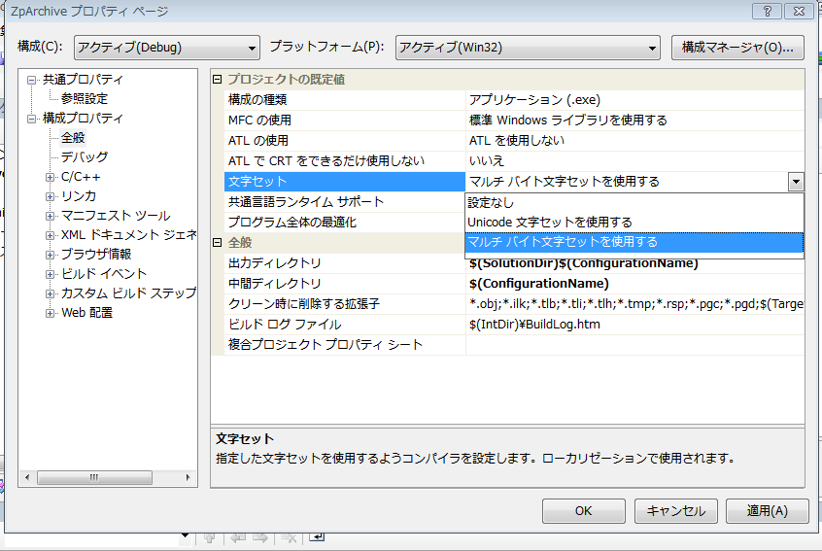Select 全般 in the property tree
822x551 pixels.
coord(72,137)
